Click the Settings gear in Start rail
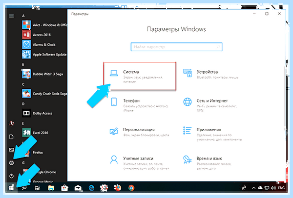Screen dimensions: 293x198 click(x=11, y=163)
